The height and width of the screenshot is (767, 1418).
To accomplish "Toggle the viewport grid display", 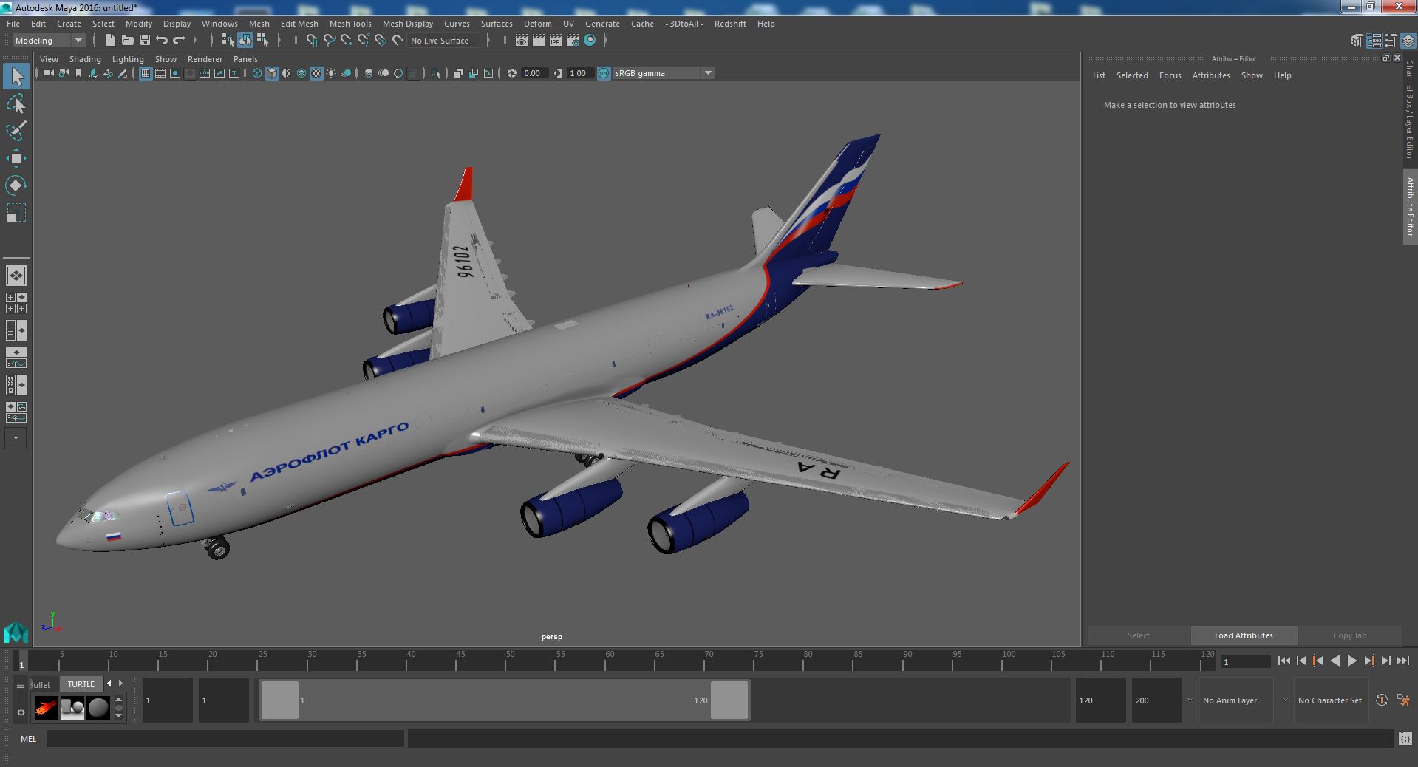I will (x=146, y=73).
